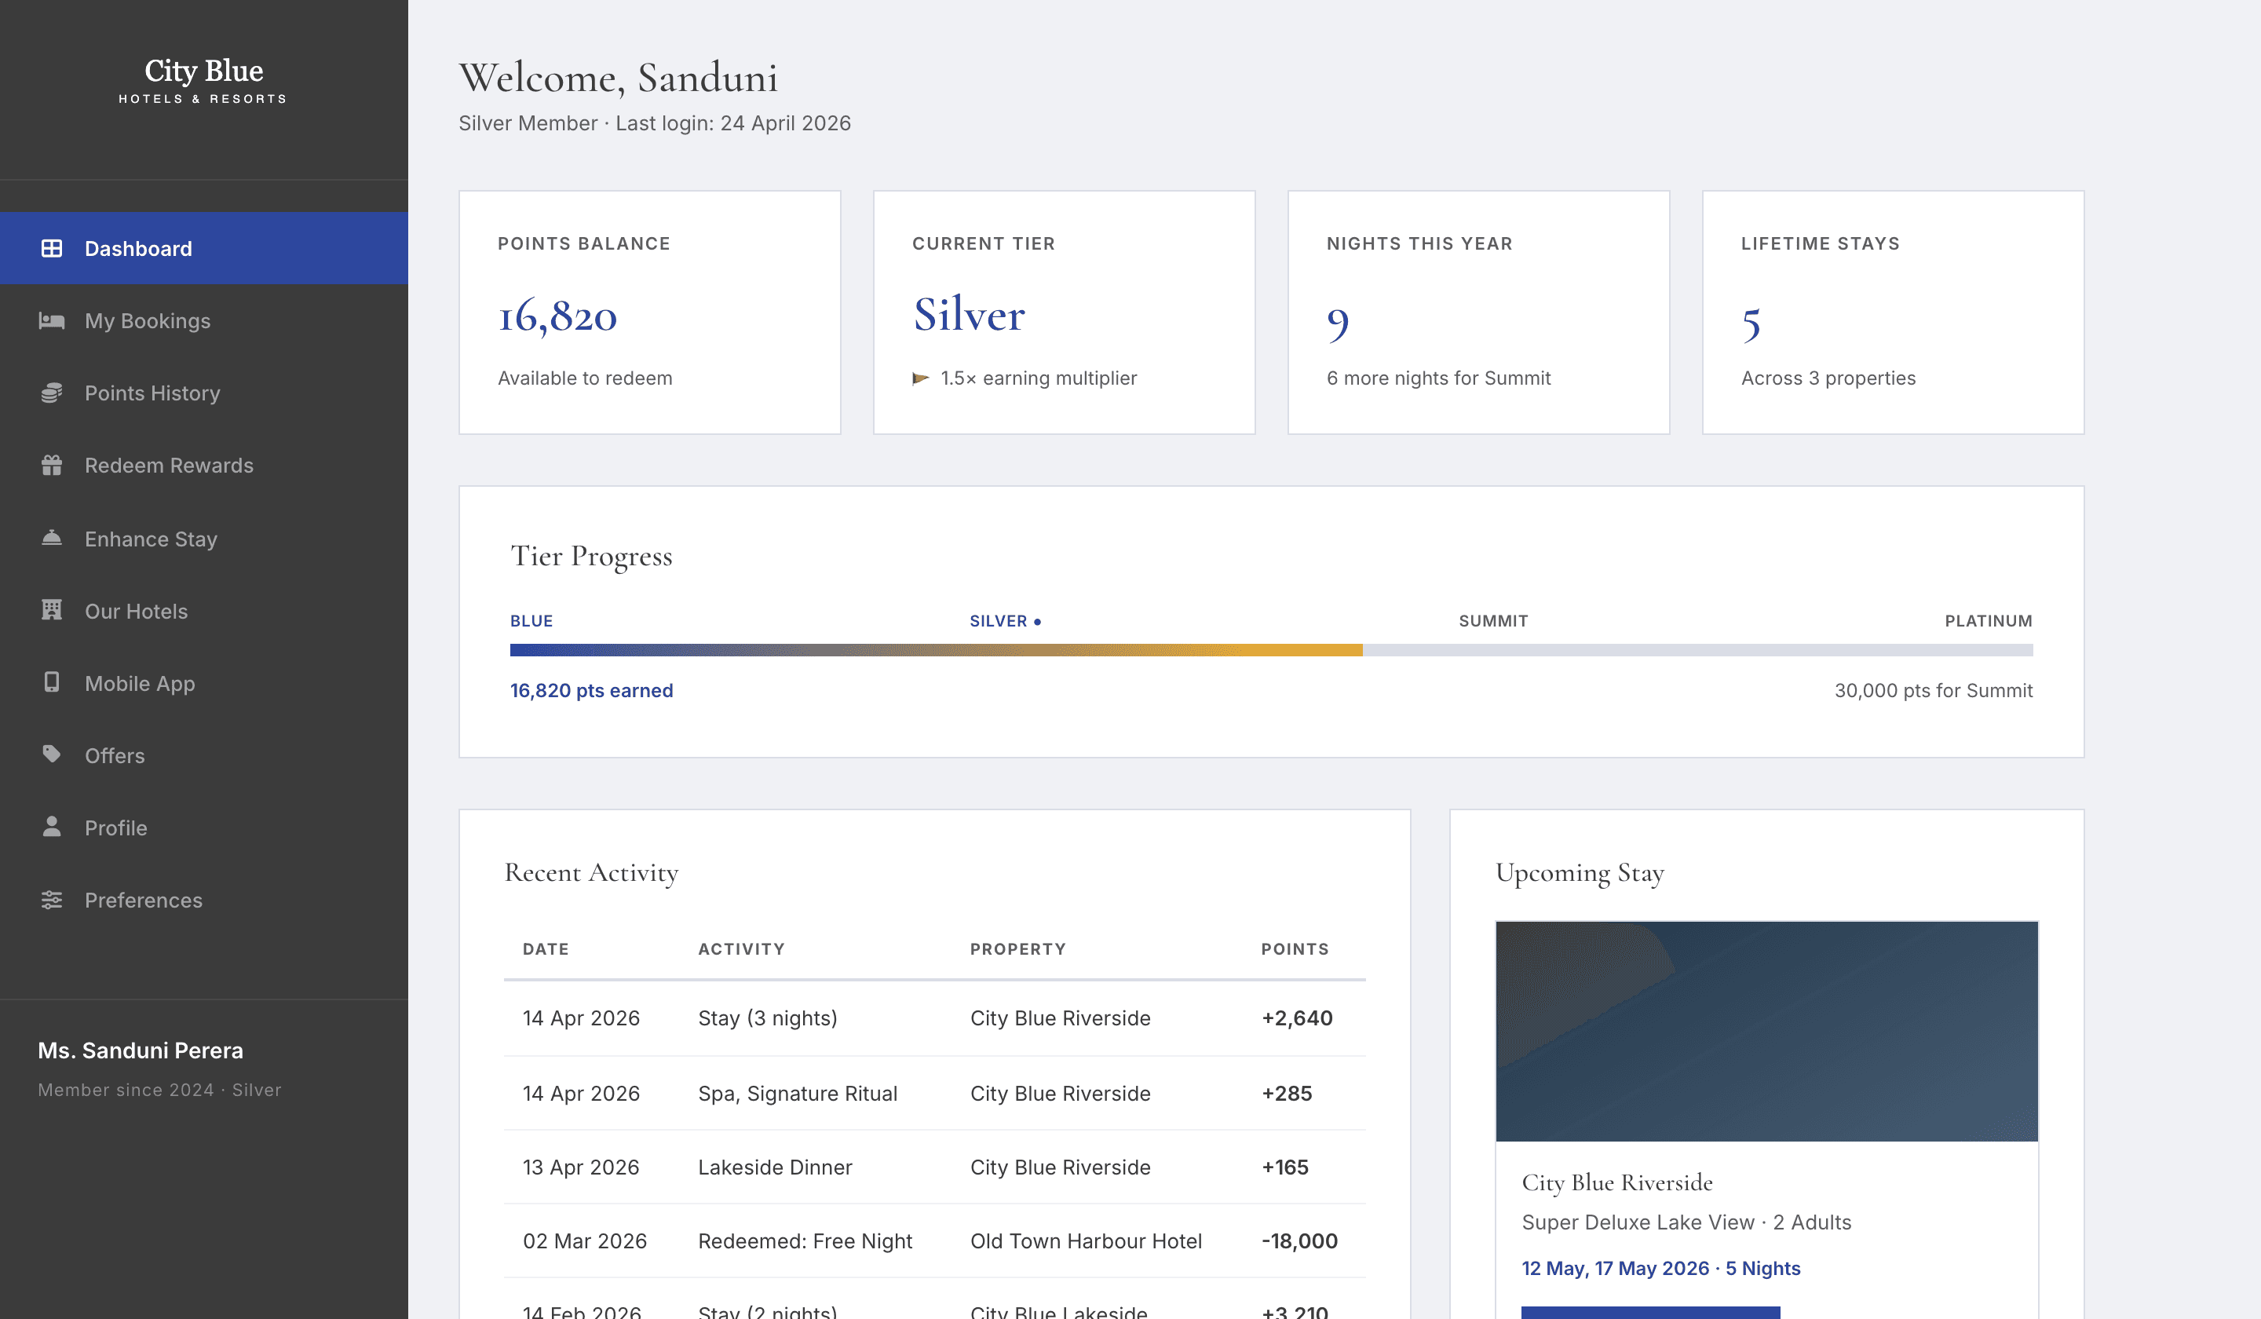This screenshot has height=1319, width=2261.
Task: Click Ms. Sanduni Perera account name
Action: (x=140, y=1050)
